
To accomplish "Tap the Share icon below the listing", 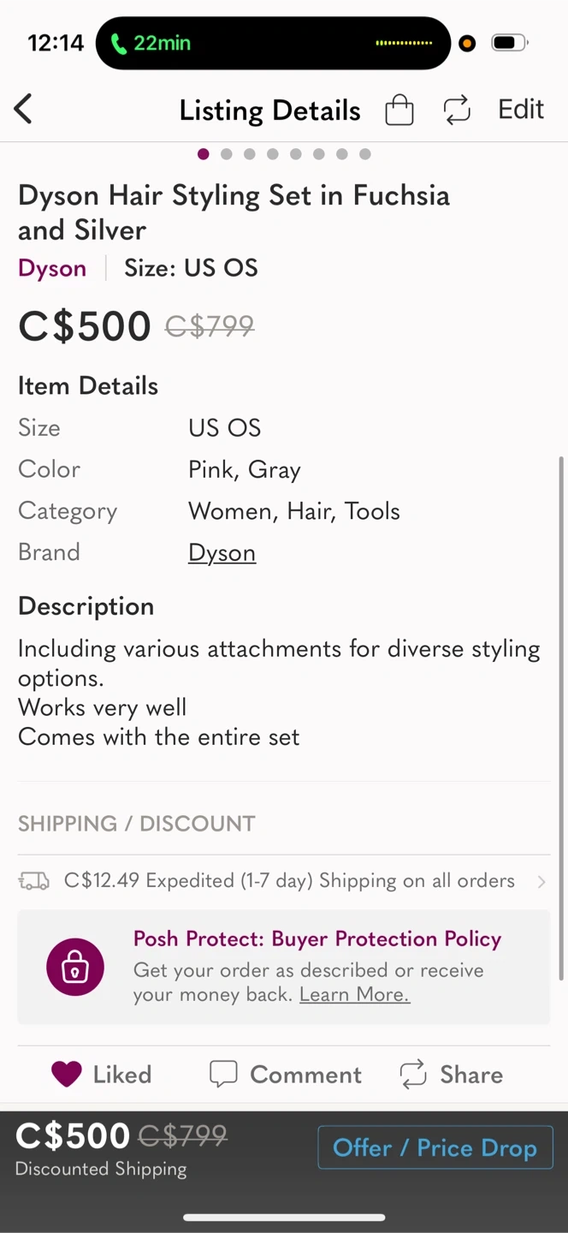I will point(413,1074).
